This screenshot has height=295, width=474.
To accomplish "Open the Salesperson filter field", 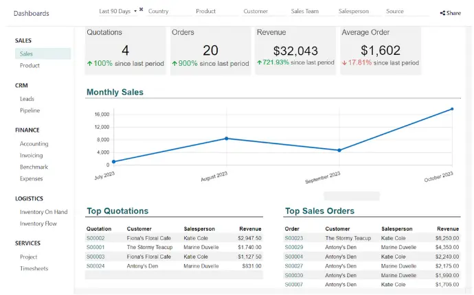I will pyautogui.click(x=354, y=12).
